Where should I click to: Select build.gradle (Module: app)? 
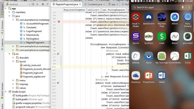[x=29, y=99]
